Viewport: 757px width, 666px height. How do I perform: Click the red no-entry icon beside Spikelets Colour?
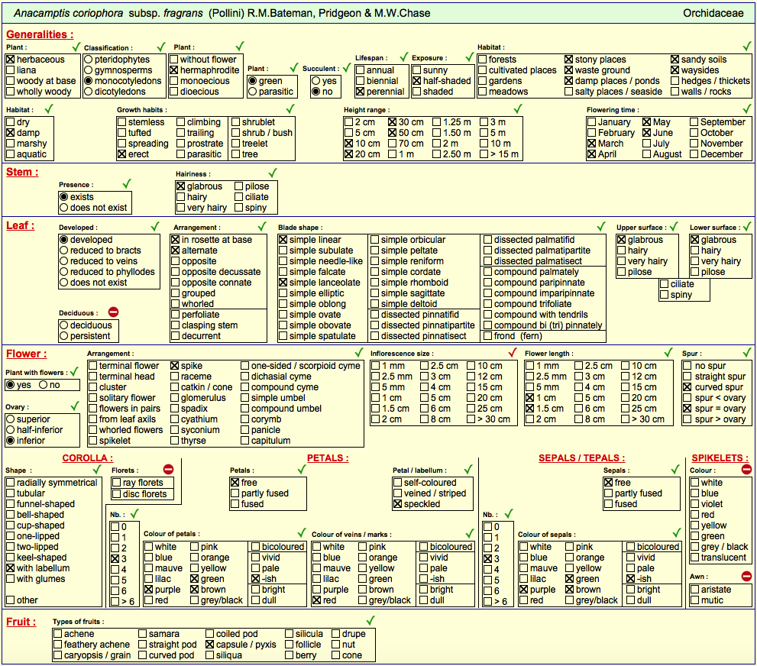click(x=746, y=469)
